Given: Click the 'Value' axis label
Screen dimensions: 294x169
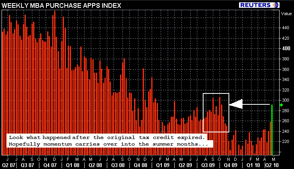Looking at the screenshot, I should click(286, 13).
